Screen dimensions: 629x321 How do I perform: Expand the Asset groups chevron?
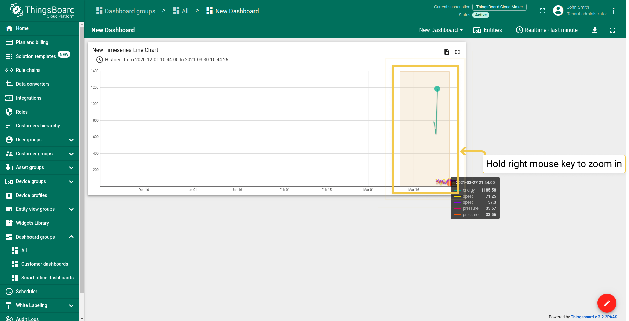[71, 167]
